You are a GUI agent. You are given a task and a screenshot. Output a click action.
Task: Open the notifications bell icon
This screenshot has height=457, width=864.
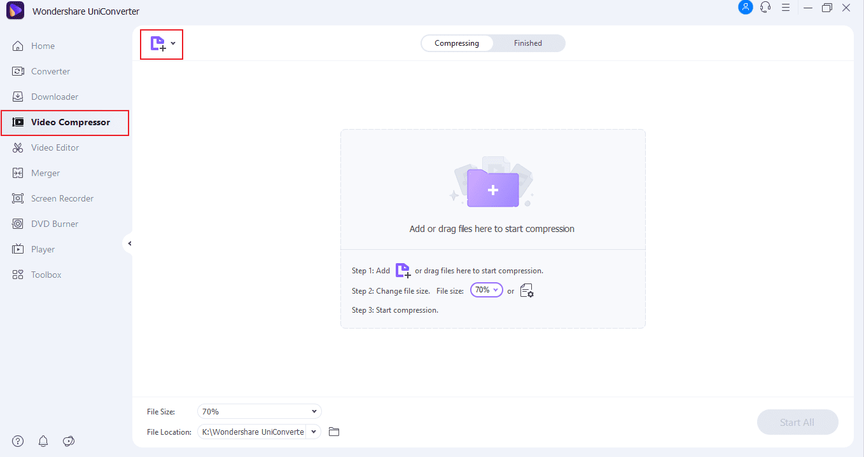click(x=43, y=441)
